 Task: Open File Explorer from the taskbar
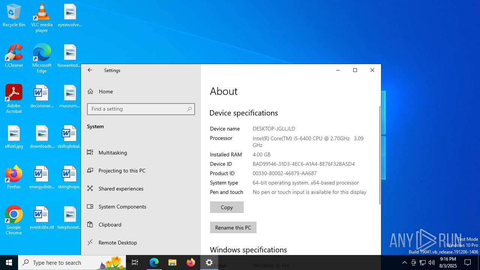(x=172, y=262)
